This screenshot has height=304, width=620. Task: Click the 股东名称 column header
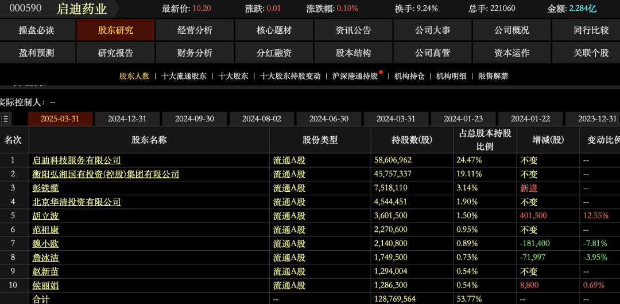(x=149, y=140)
